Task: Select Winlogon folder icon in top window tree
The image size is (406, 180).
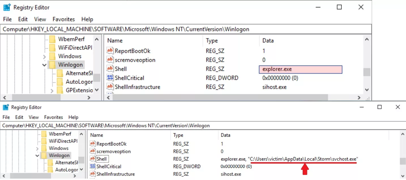Action: pos(52,65)
